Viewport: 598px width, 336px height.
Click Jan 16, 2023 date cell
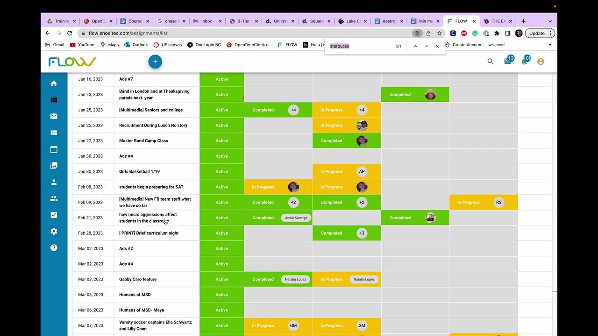(x=91, y=79)
